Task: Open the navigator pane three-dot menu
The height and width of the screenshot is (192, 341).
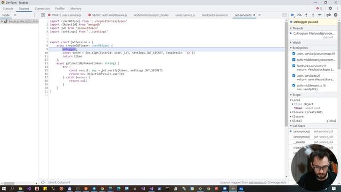Action: tap(35, 15)
